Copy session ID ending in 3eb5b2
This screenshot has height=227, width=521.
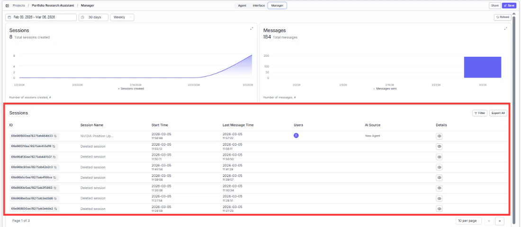[x=55, y=209]
